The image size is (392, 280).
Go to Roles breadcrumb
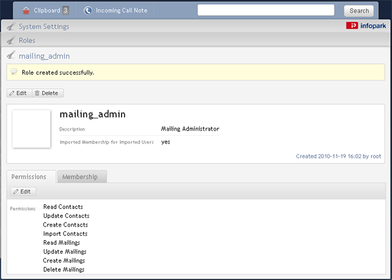(27, 40)
